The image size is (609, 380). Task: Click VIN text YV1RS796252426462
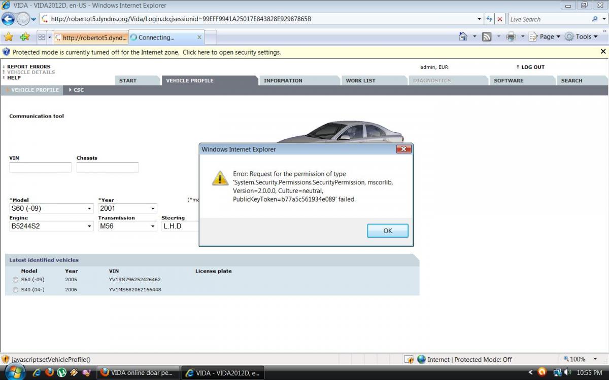[134, 280]
